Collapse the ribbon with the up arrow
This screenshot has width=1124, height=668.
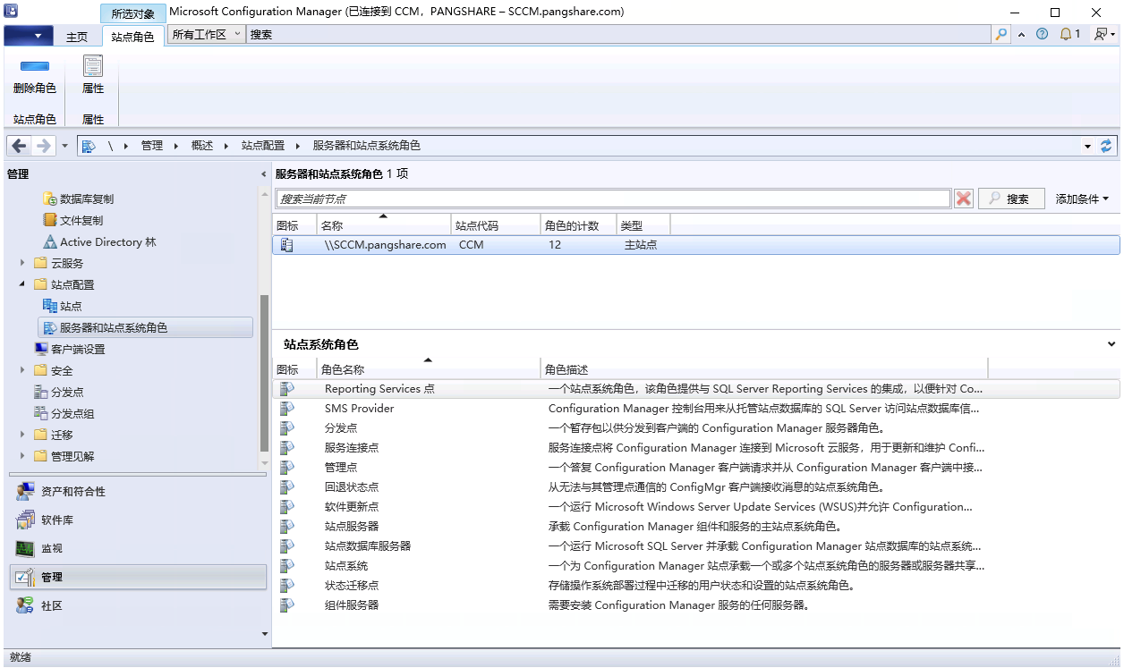pyautogui.click(x=1022, y=35)
